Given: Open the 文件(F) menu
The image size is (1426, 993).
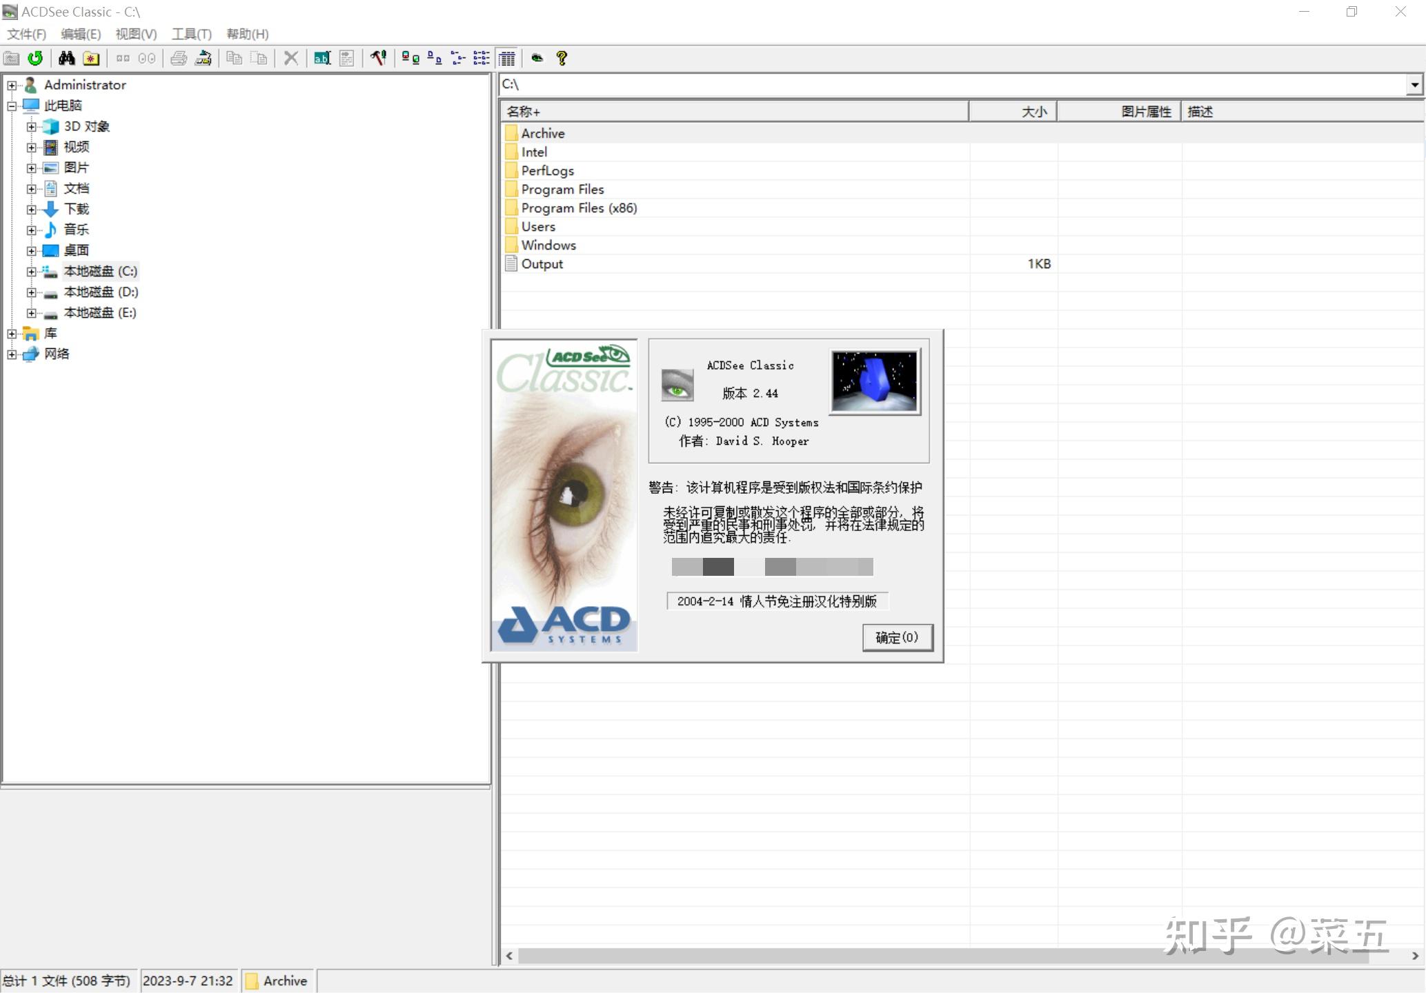Looking at the screenshot, I should coord(26,34).
